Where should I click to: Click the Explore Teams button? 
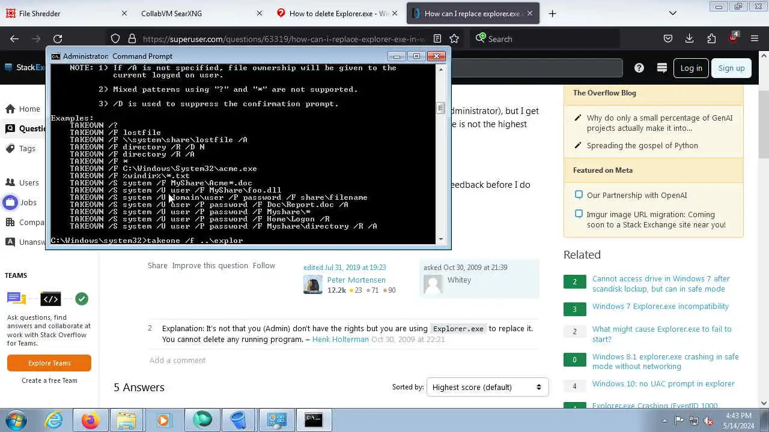point(49,363)
